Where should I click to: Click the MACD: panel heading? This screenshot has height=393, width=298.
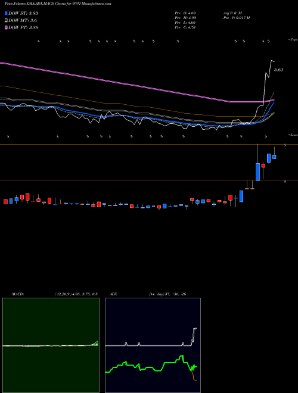coord(18,294)
